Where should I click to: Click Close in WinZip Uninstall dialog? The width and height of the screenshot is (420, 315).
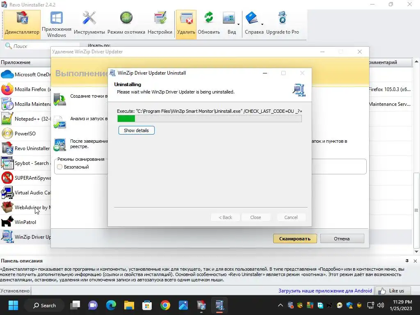tap(256, 217)
